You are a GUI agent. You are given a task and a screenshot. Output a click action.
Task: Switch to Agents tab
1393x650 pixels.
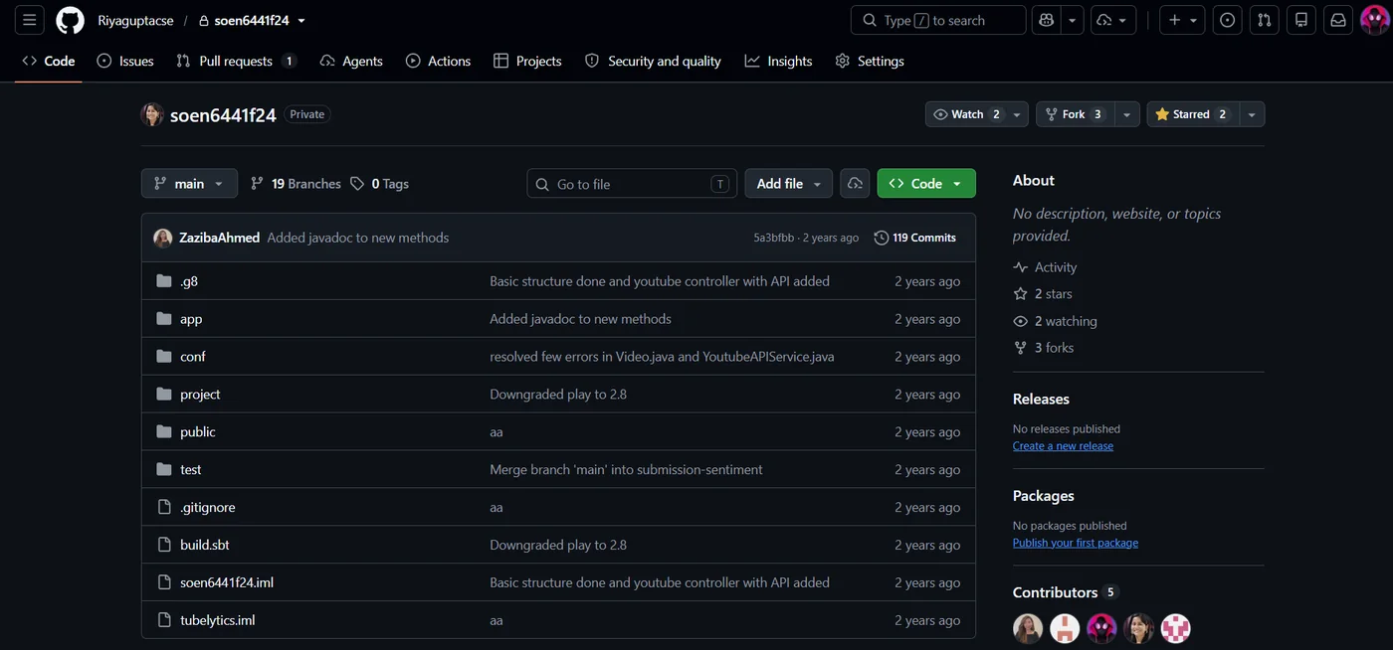point(351,61)
